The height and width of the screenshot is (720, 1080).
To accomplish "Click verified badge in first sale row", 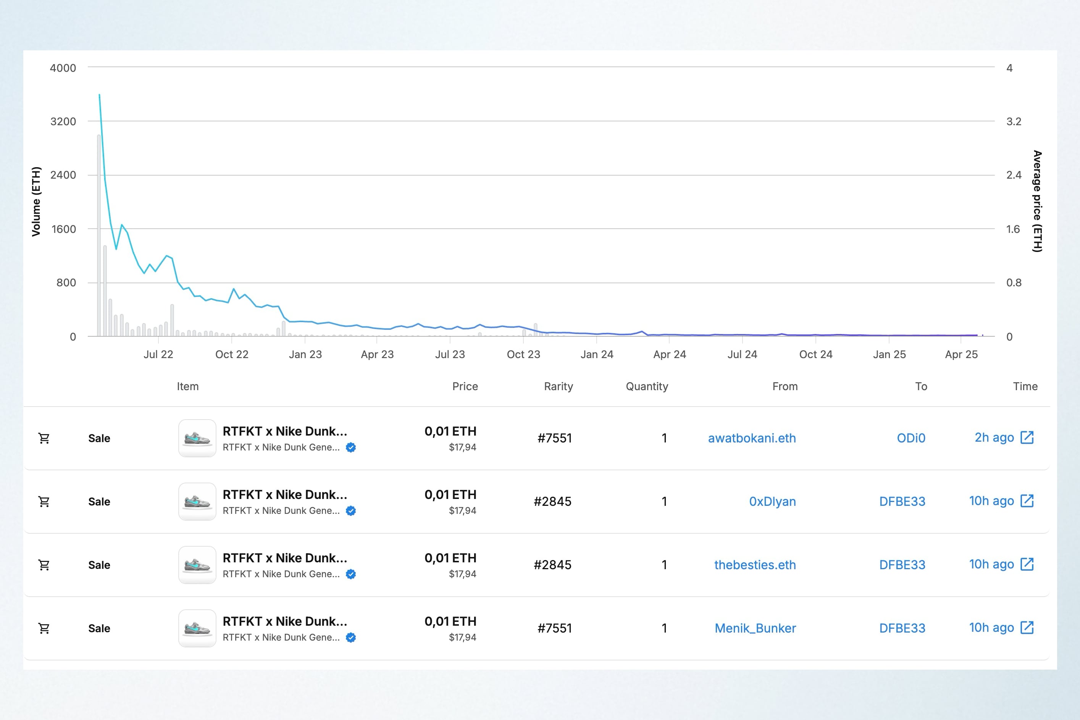I will (351, 447).
